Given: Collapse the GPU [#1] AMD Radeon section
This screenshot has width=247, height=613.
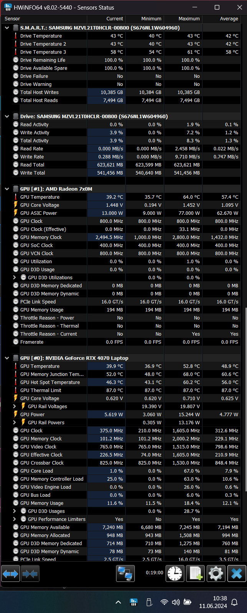Looking at the screenshot, I should (x=7, y=189).
